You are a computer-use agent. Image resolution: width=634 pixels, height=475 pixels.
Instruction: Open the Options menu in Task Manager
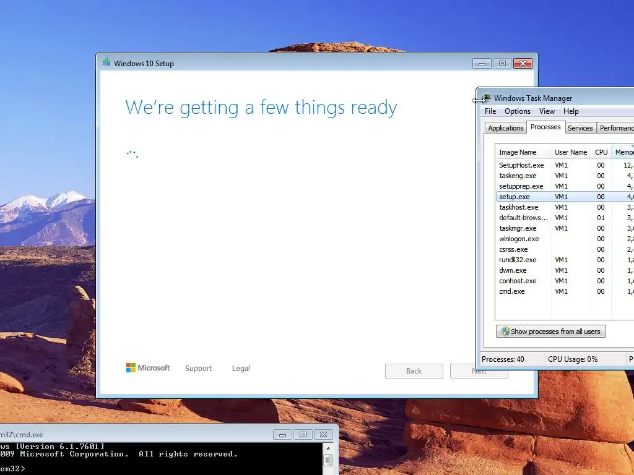(517, 111)
